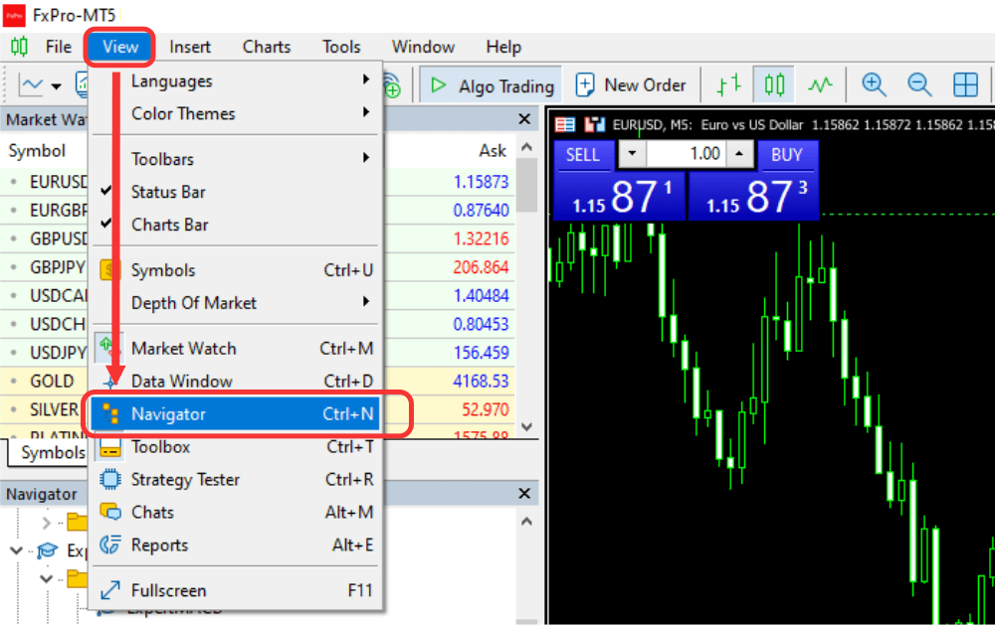
Task: Open the chart properties icon beside EURUSD
Action: 594,122
